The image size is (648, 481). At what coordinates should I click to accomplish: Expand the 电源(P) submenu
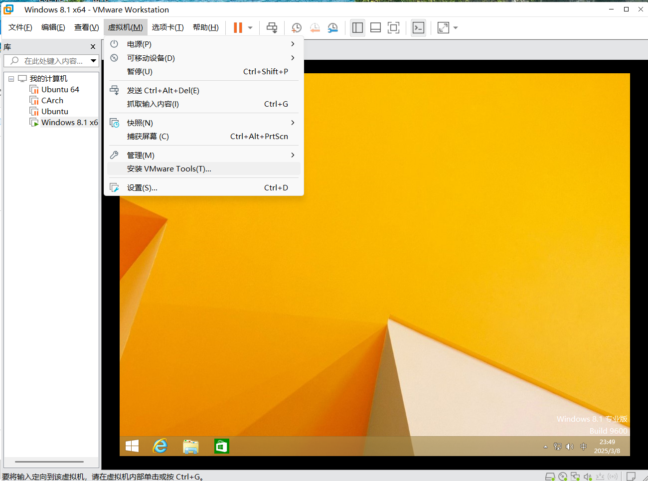(x=203, y=44)
